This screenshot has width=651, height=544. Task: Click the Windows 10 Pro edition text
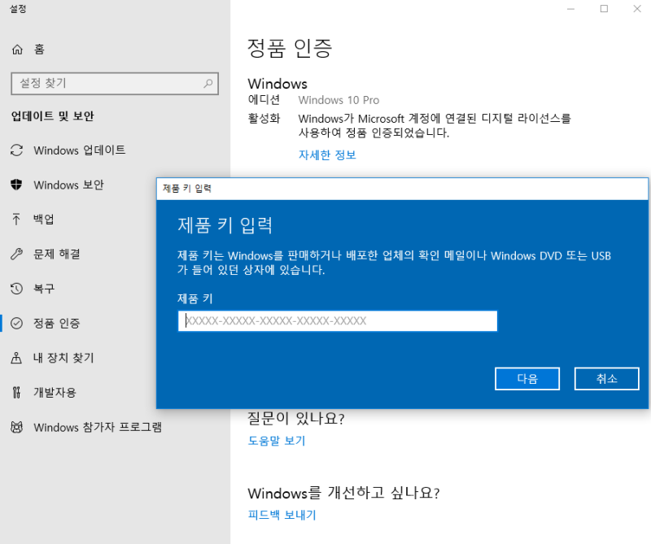click(x=339, y=100)
